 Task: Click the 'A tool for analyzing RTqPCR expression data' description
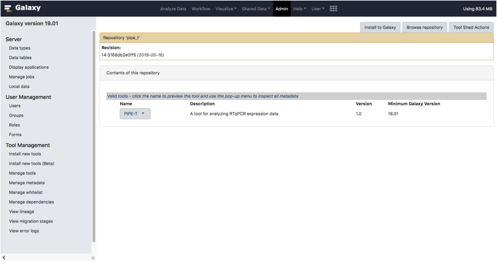click(x=234, y=114)
